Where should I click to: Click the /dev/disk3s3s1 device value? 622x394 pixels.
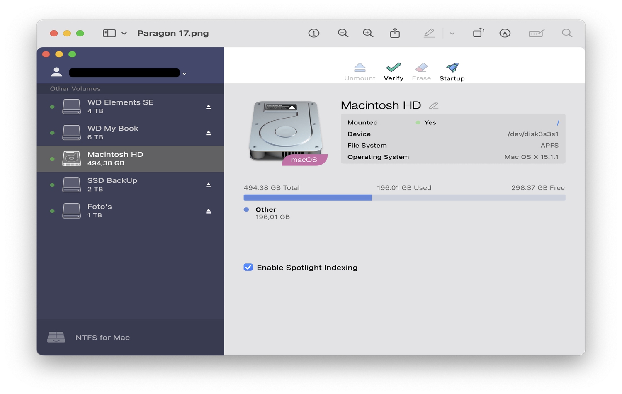point(533,134)
